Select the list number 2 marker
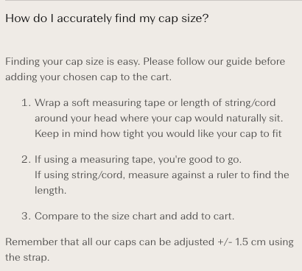Image resolution: width=302 pixels, height=271 pixels. (x=27, y=159)
